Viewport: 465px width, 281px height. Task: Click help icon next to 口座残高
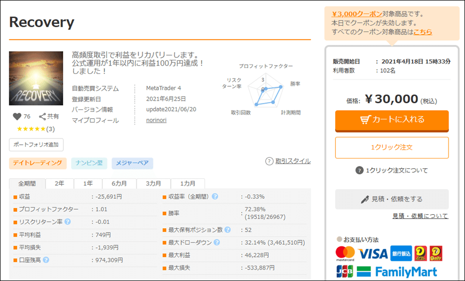point(46,260)
